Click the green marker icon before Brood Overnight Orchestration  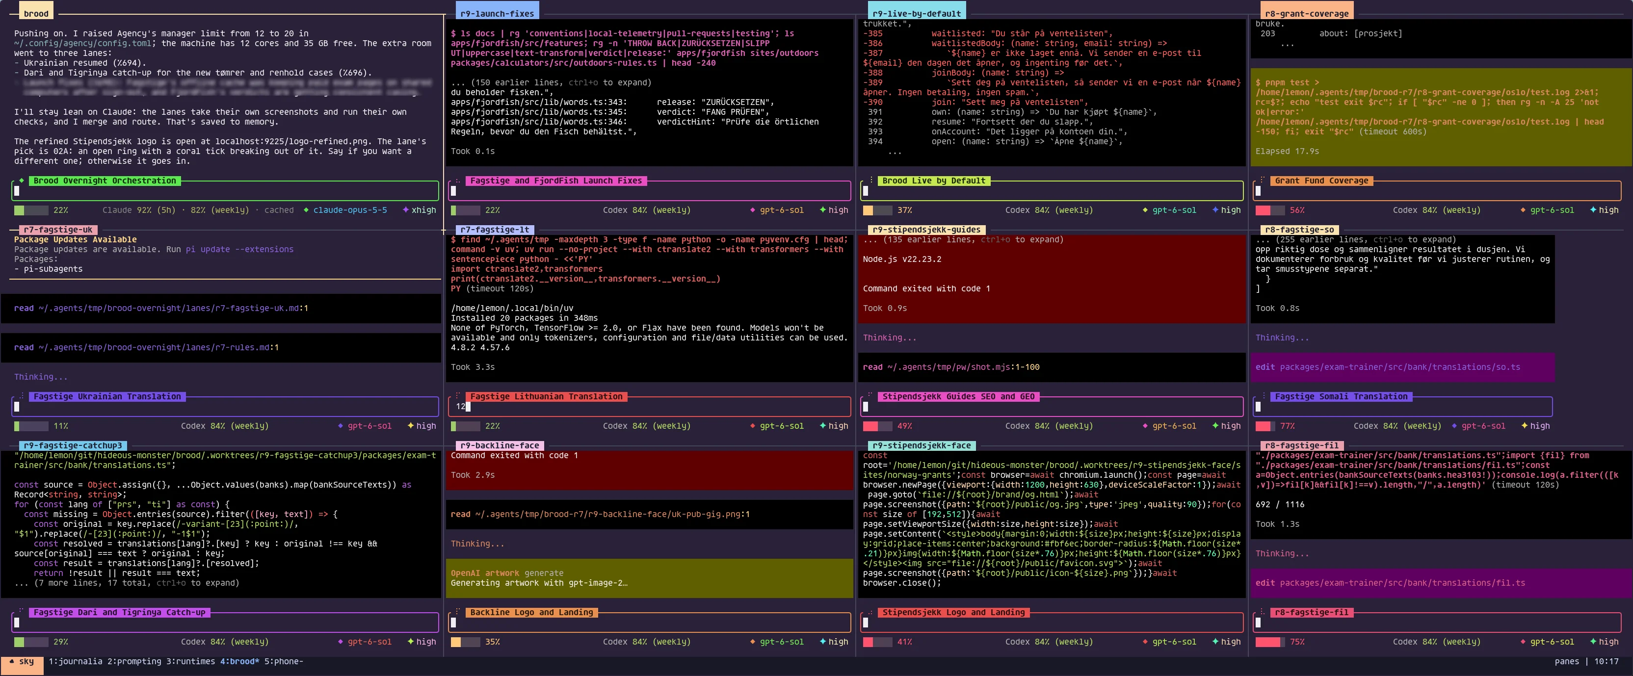tap(22, 181)
